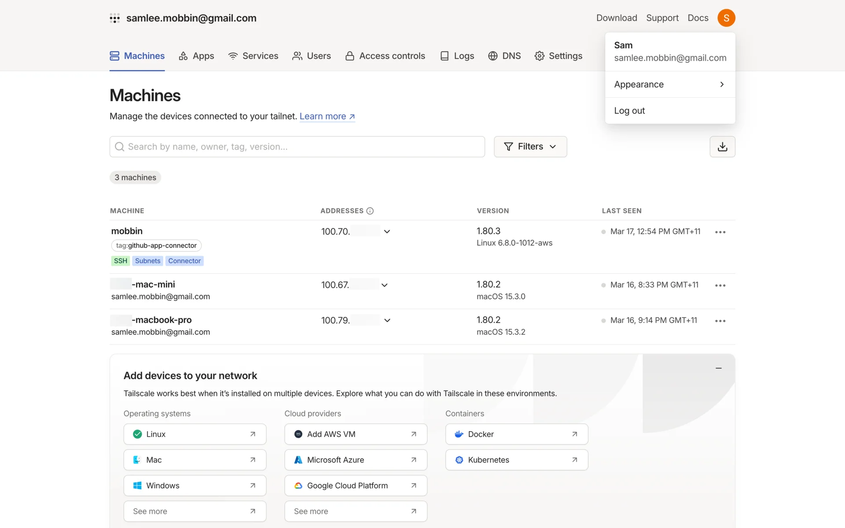Open the three-dot menu for the mobbin machine
The height and width of the screenshot is (528, 845).
point(720,232)
